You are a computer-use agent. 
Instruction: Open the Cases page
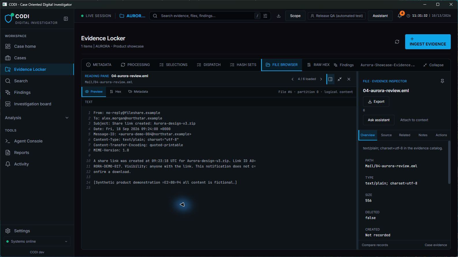coord(37,58)
